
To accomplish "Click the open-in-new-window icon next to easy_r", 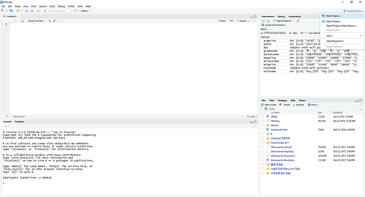I will coord(361,35).
